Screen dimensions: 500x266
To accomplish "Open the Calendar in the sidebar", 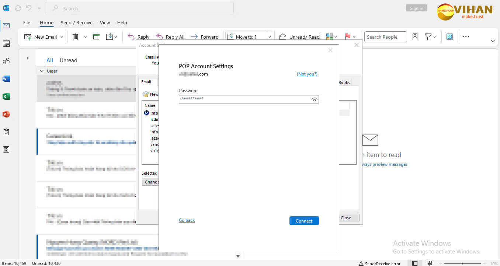I will [6, 43].
